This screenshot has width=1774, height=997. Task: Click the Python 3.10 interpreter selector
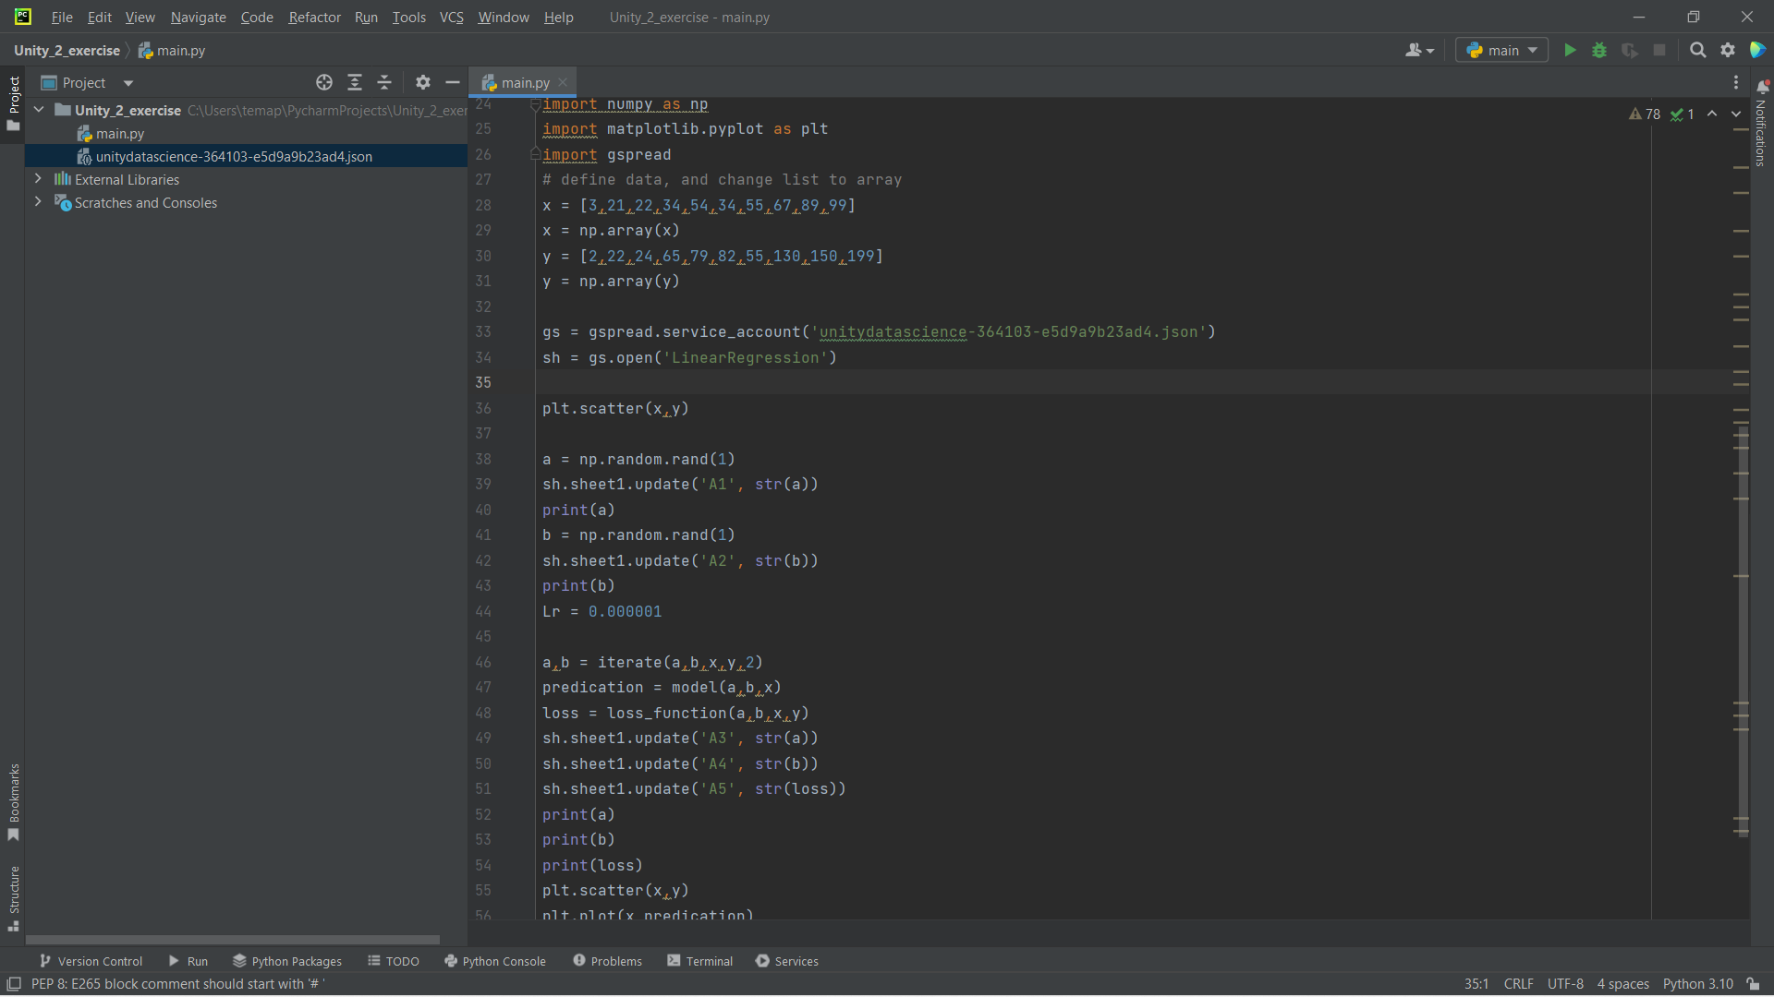(x=1697, y=984)
